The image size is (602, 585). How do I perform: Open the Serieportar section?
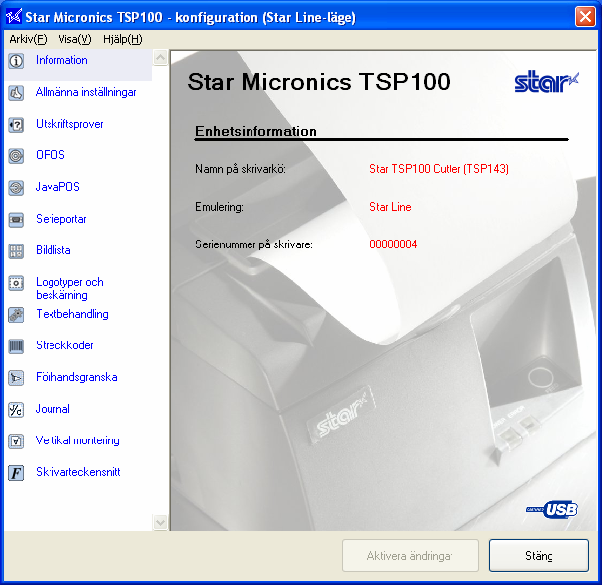point(61,219)
